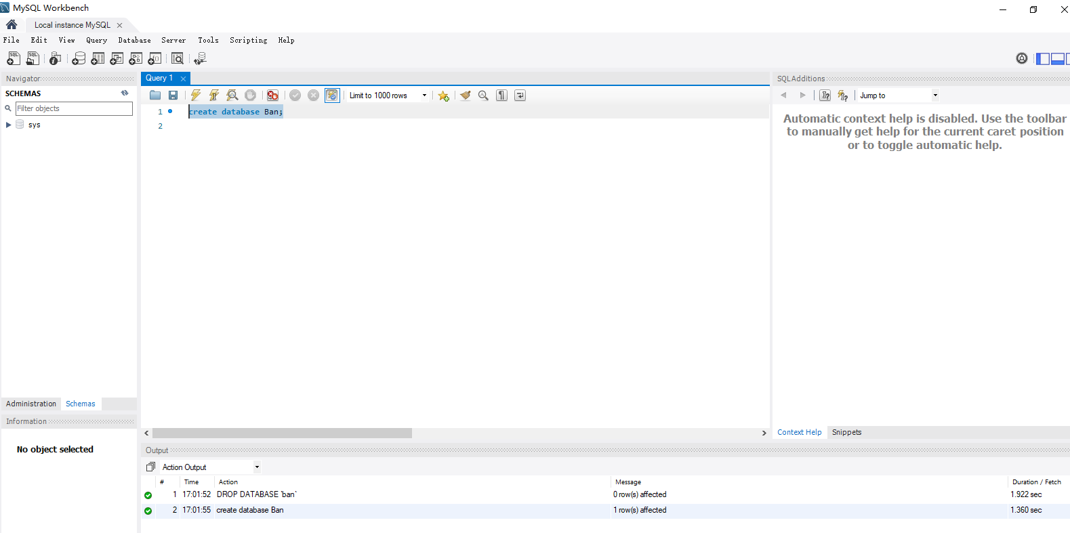Create a new table in the schema

coord(98,58)
